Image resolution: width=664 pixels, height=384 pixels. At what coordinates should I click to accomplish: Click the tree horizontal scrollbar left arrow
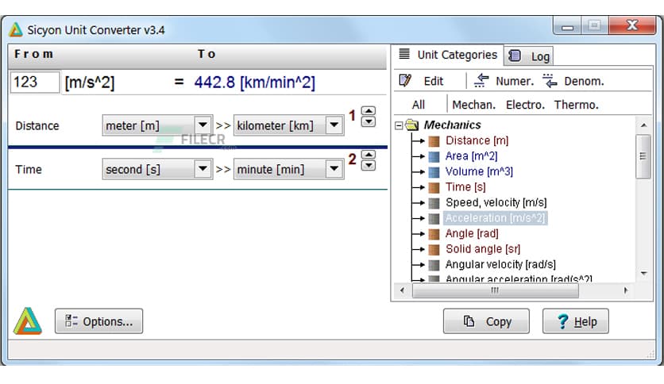(x=403, y=290)
